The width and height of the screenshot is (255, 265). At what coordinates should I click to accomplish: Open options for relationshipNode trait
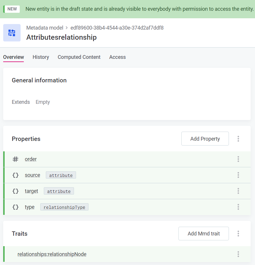[x=238, y=254]
